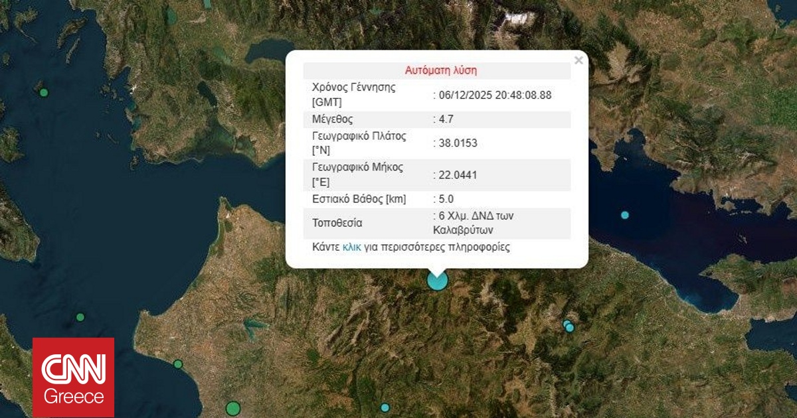Click the small cyan marker in the Corinthian Gulf
The image size is (797, 418).
coord(624,214)
